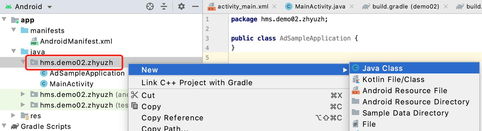Click the Kotlin File/Class icon
The height and width of the screenshot is (131, 482).
356,79
